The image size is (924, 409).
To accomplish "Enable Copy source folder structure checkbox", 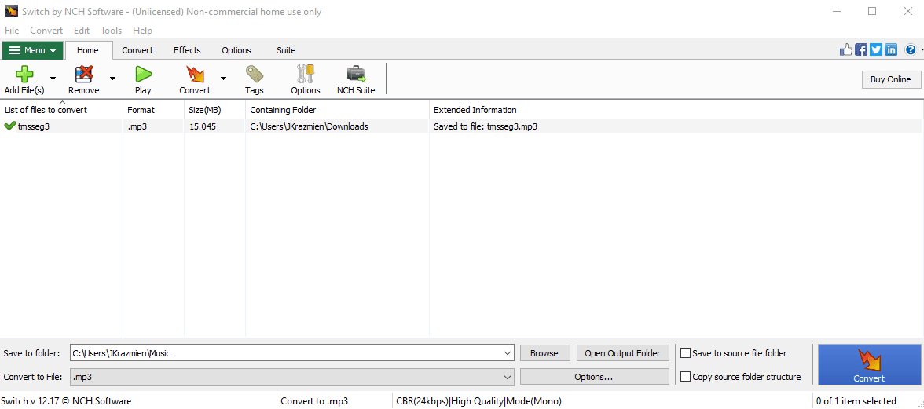I will 686,377.
